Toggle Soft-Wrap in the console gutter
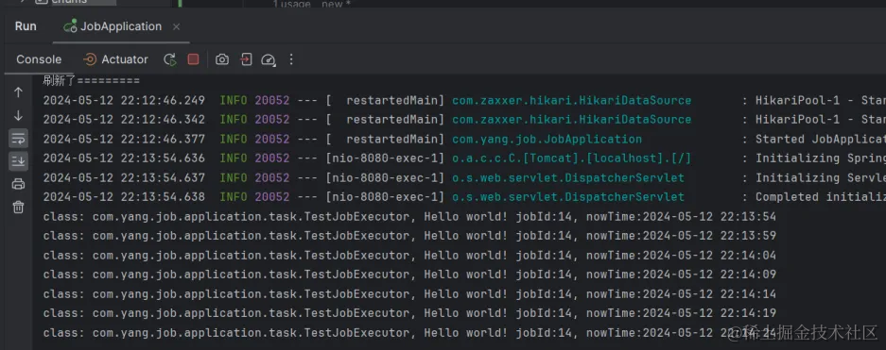Viewport: 886px width, 350px height. 18,139
